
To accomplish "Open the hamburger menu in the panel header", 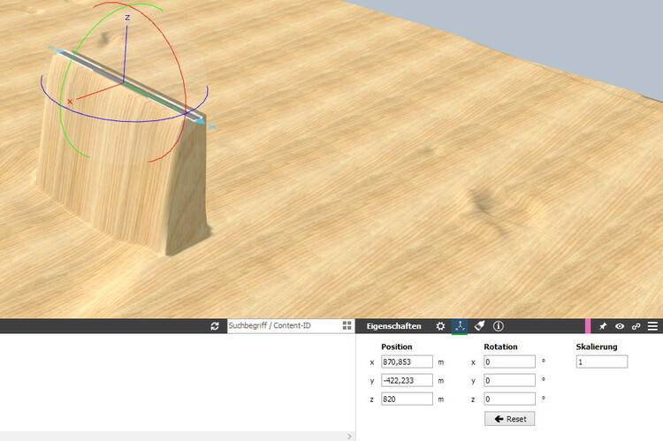I will (x=652, y=326).
